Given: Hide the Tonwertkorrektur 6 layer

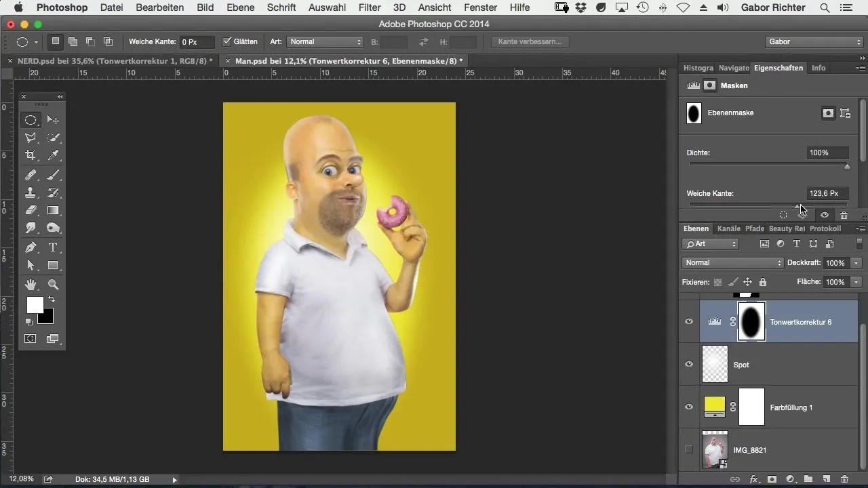Looking at the screenshot, I should 689,322.
